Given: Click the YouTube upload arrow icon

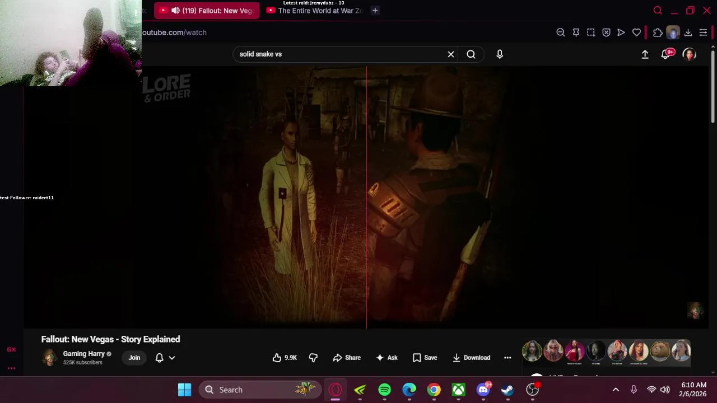Looking at the screenshot, I should click(x=645, y=54).
